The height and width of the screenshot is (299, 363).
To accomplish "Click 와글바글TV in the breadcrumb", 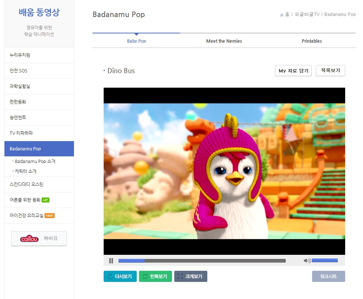I will click(307, 14).
